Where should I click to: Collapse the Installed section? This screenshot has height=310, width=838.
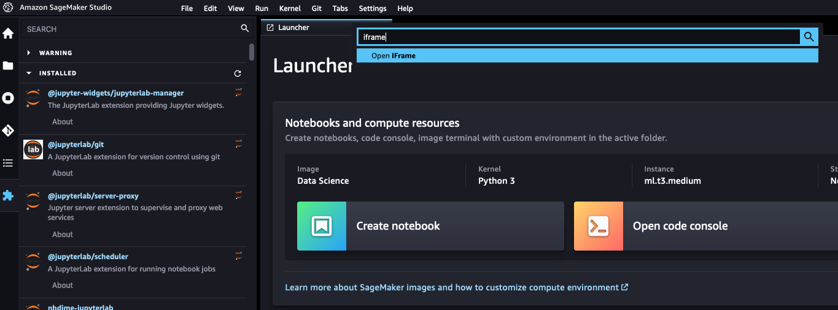pyautogui.click(x=29, y=73)
